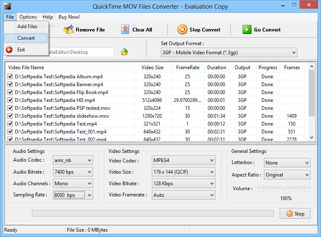
Task: Open the Buy Now! menu
Action: click(69, 17)
